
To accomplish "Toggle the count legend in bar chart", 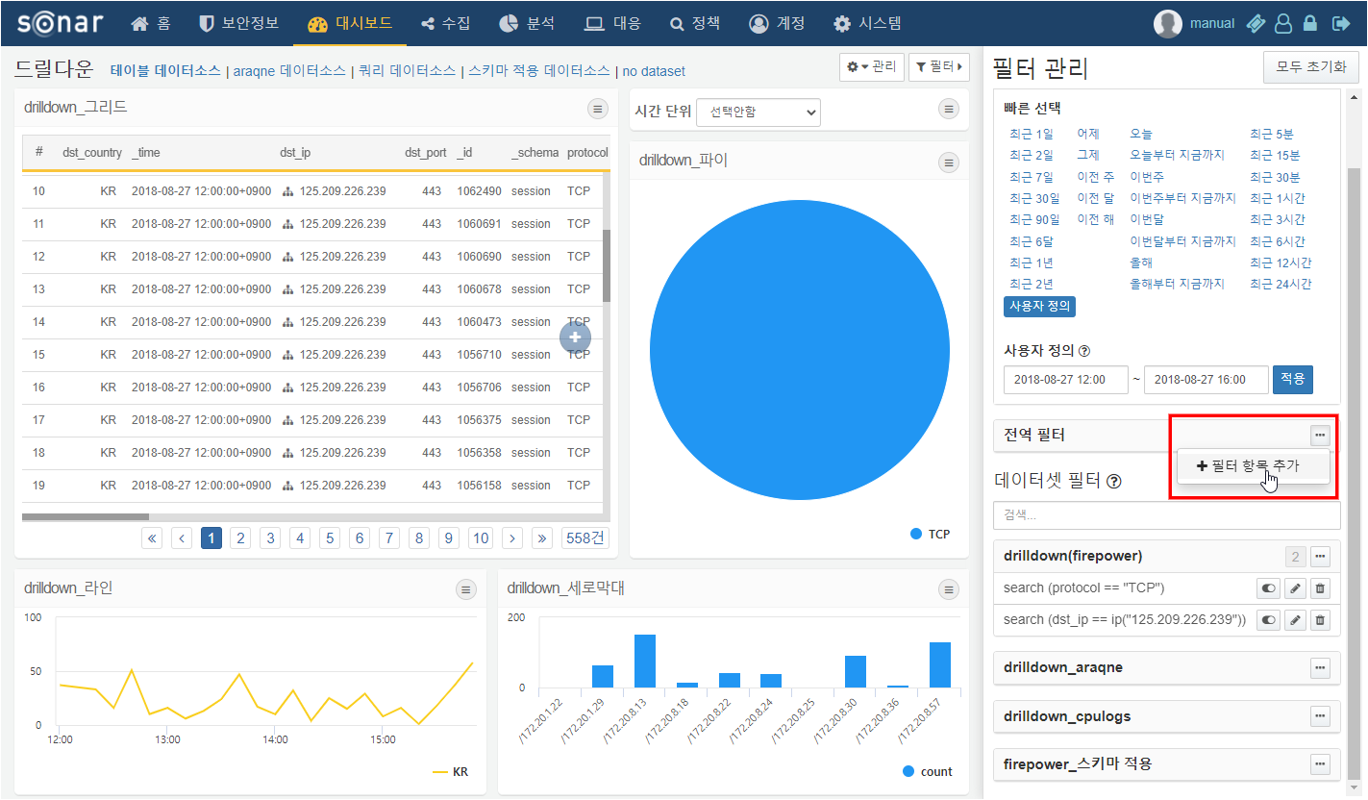I will (928, 771).
